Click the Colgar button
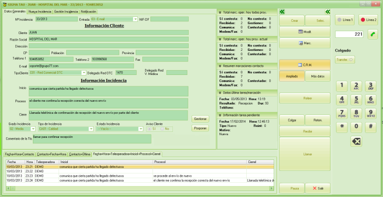 (x=292, y=120)
